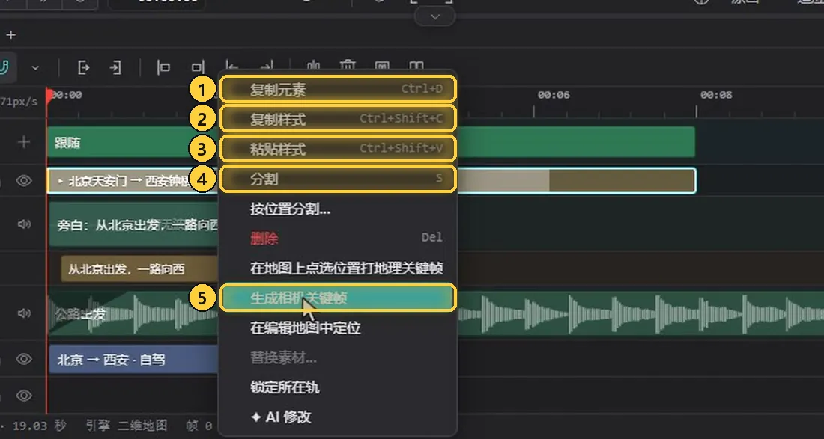Toggle the magnet snapping tool

(x=5, y=67)
